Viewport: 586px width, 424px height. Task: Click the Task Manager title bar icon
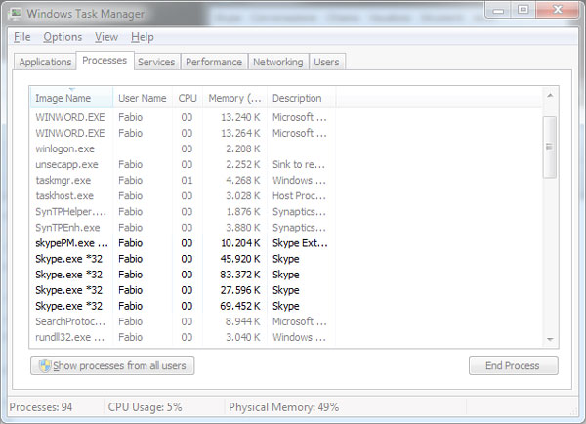pyautogui.click(x=16, y=14)
